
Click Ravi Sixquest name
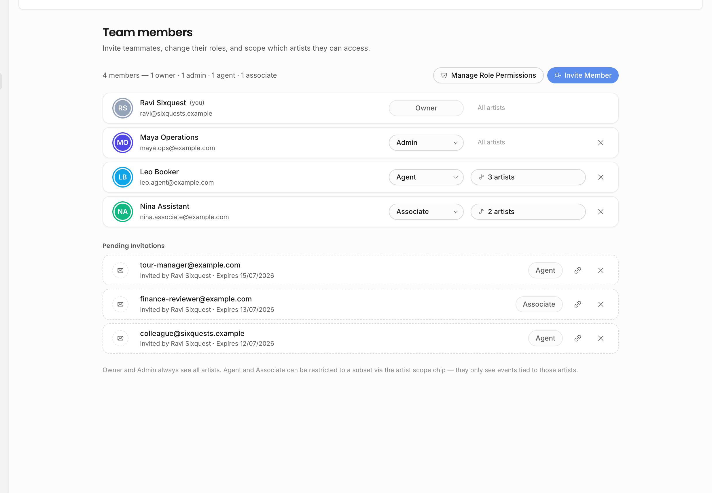click(x=163, y=103)
